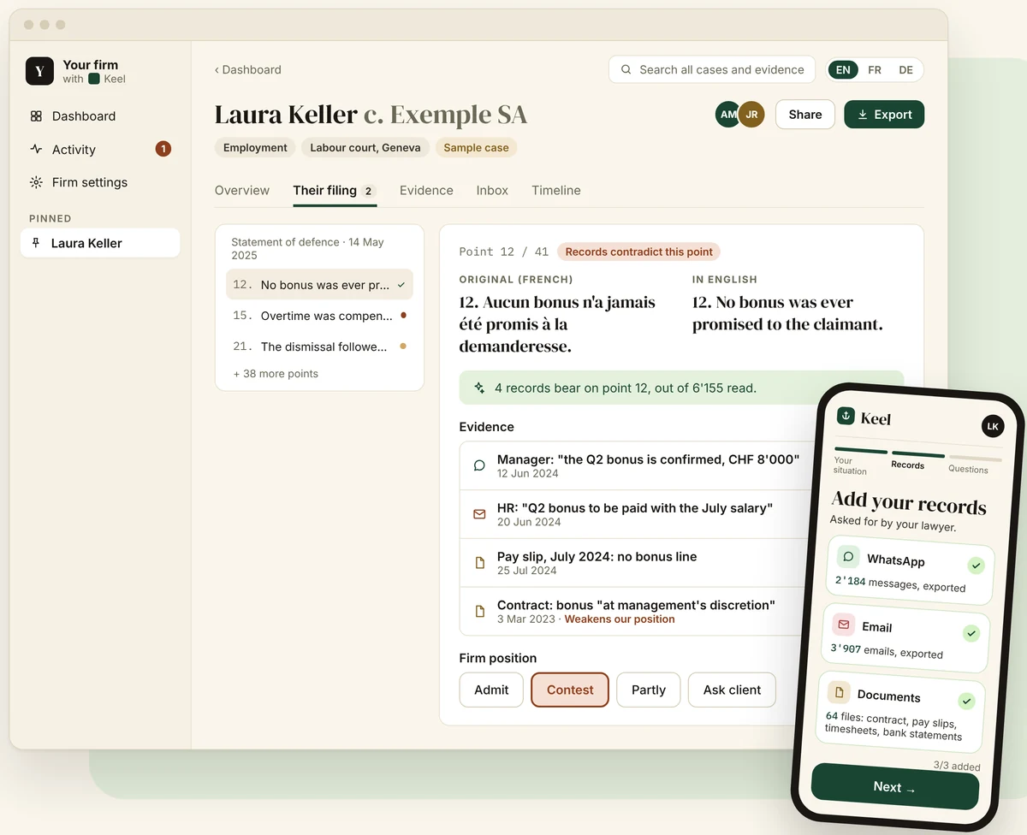Image resolution: width=1027 pixels, height=835 pixels.
Task: Open the Timeline tab
Action: click(556, 191)
